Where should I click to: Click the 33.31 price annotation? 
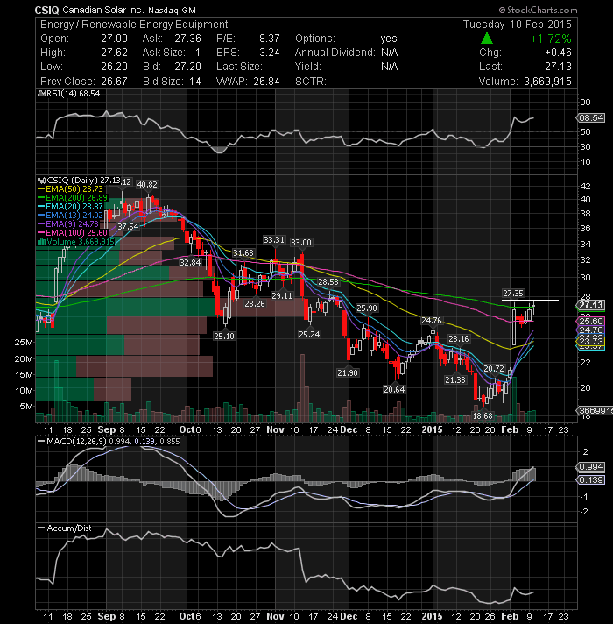click(274, 240)
